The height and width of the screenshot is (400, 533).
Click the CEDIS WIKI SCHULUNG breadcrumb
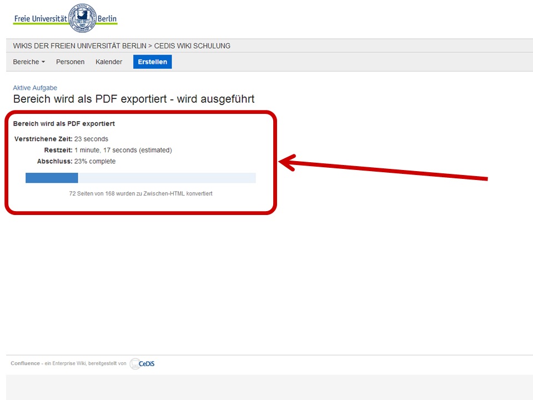coord(193,46)
